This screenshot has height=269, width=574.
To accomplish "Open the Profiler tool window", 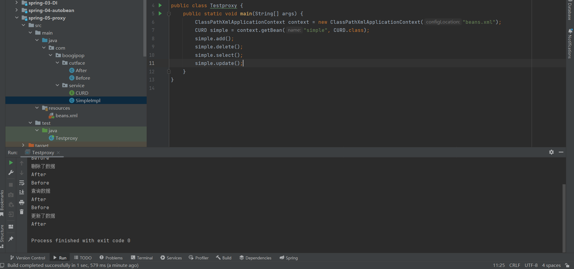I will [x=199, y=258].
